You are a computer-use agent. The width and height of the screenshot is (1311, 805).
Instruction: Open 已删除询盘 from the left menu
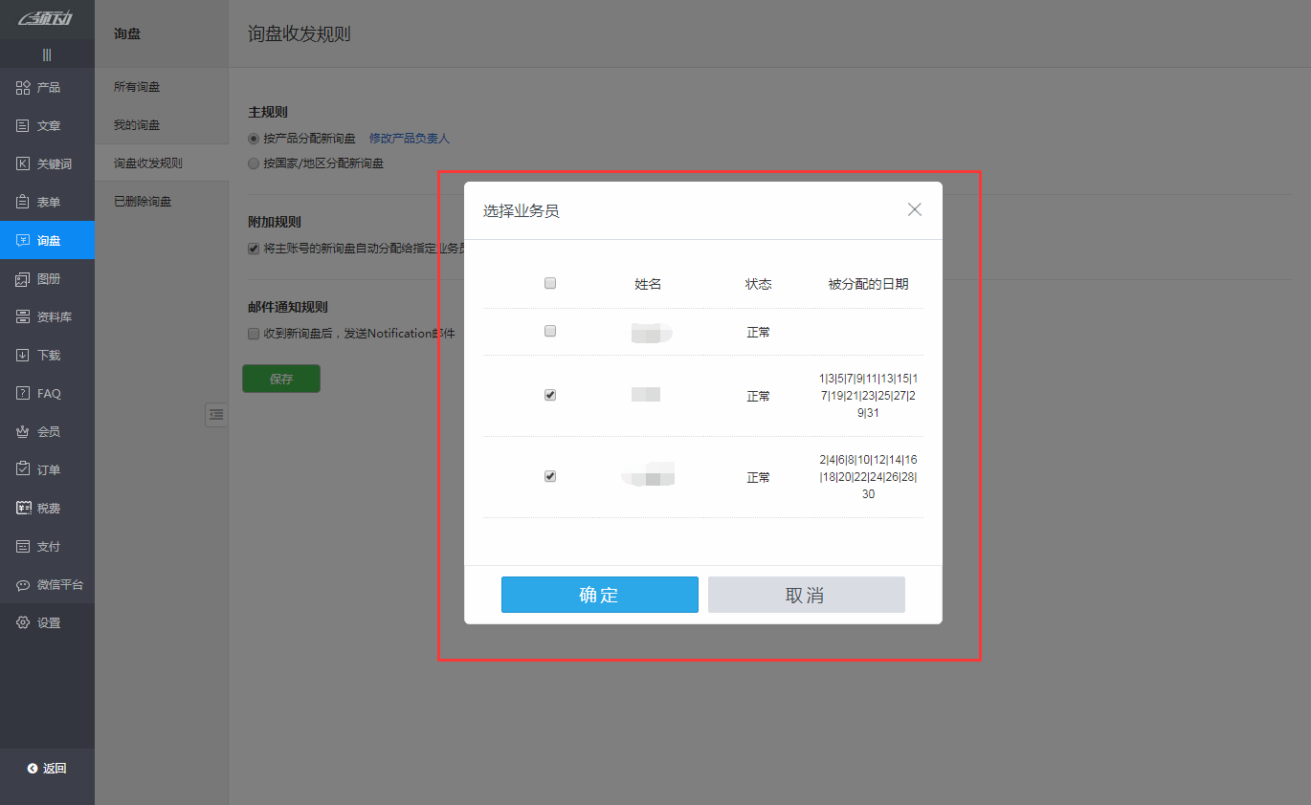144,201
